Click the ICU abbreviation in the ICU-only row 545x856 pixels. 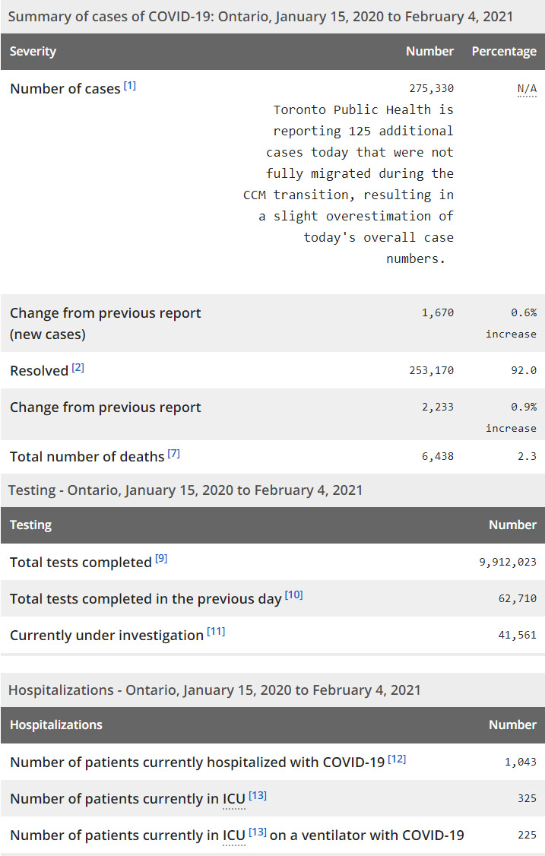click(233, 798)
